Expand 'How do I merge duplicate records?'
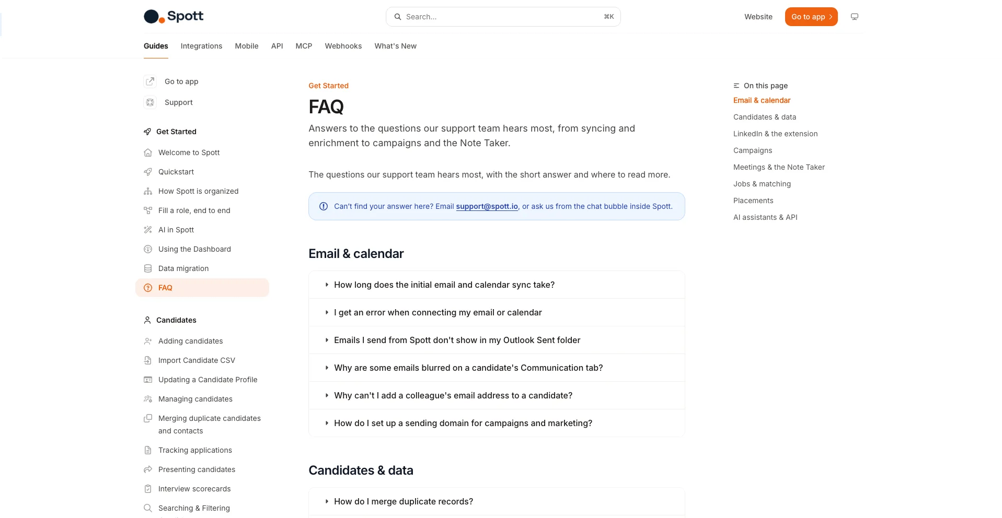This screenshot has height=518, width=1002. coord(497,501)
